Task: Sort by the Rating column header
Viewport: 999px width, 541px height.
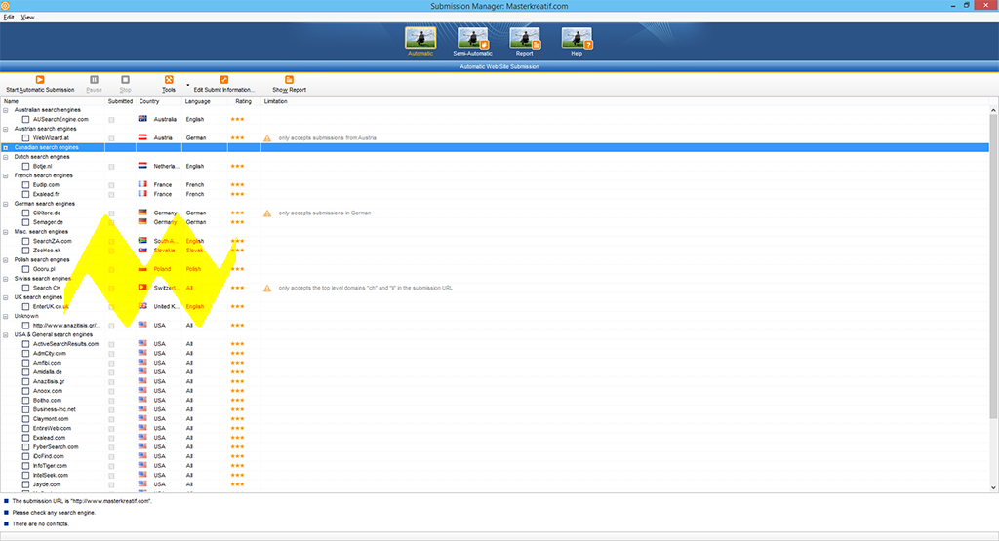Action: (244, 101)
